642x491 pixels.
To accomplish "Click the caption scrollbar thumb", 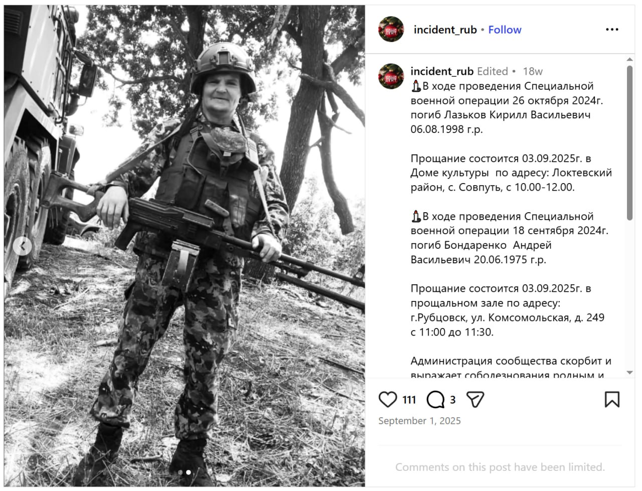I will tap(630, 143).
